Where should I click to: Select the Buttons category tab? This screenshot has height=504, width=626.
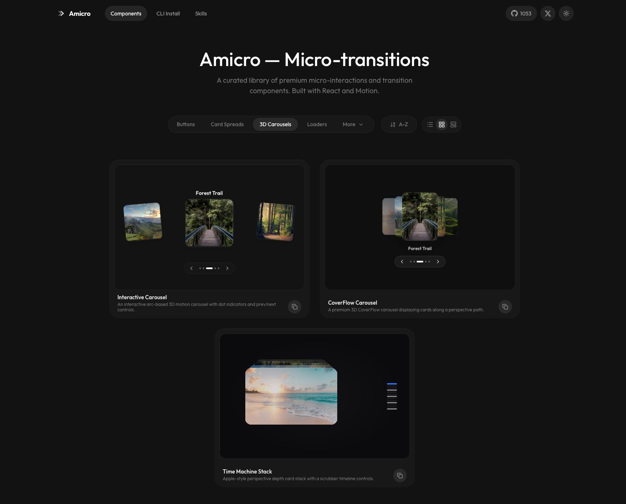click(x=186, y=125)
